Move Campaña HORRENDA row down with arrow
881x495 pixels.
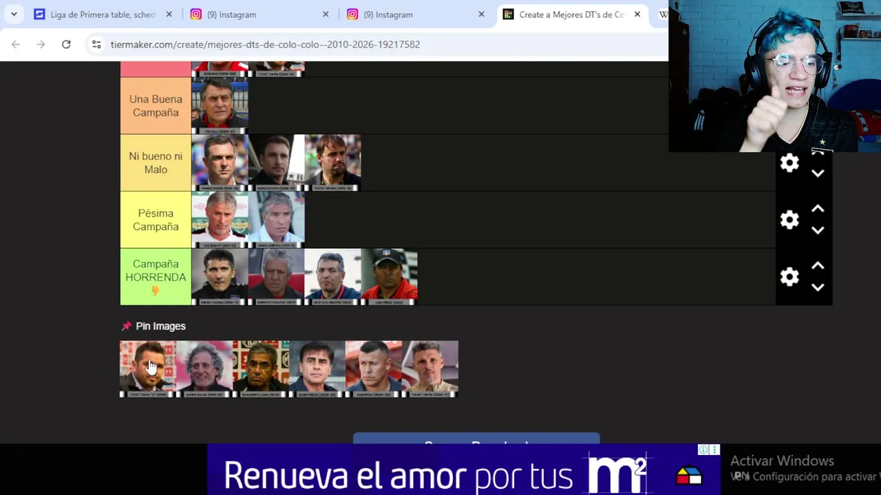[818, 288]
